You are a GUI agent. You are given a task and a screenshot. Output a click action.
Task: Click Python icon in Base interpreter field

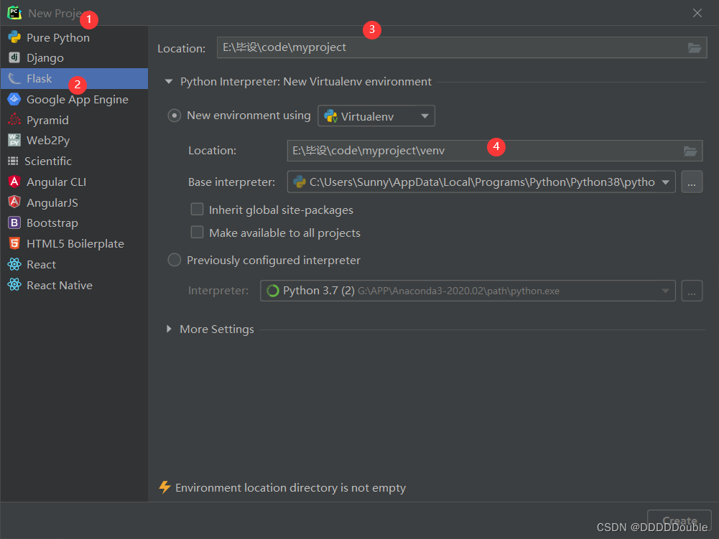(300, 182)
